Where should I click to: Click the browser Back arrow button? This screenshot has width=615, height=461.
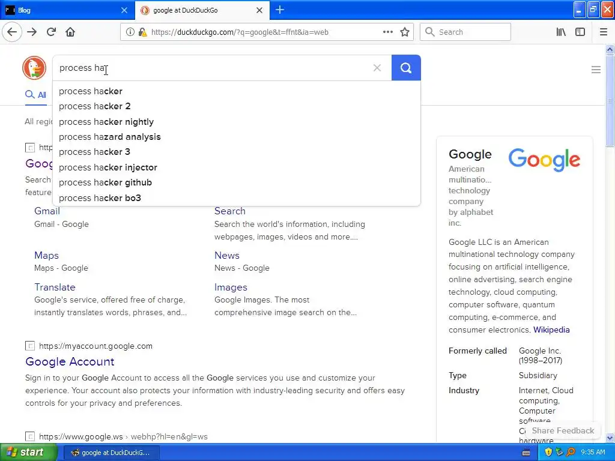tap(12, 32)
